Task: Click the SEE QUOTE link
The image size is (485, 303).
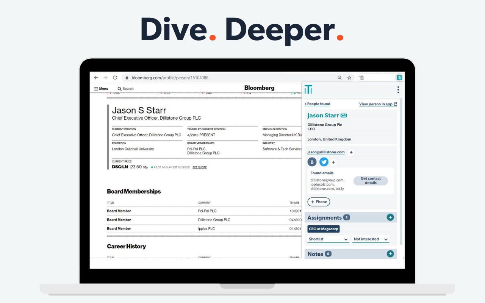Action: 200,167
